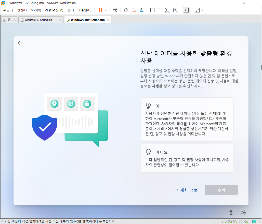Select the 예 tailored experiences option
Viewport: 262px width, 224px height.
[187, 120]
